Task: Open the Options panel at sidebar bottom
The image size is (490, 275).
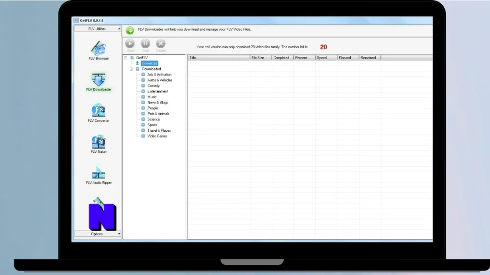Action: [98, 234]
